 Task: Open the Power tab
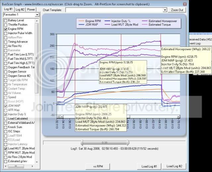31,10
